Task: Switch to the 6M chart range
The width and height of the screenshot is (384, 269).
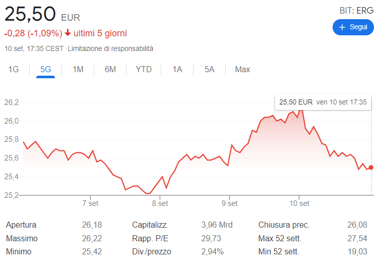Action: [110, 69]
